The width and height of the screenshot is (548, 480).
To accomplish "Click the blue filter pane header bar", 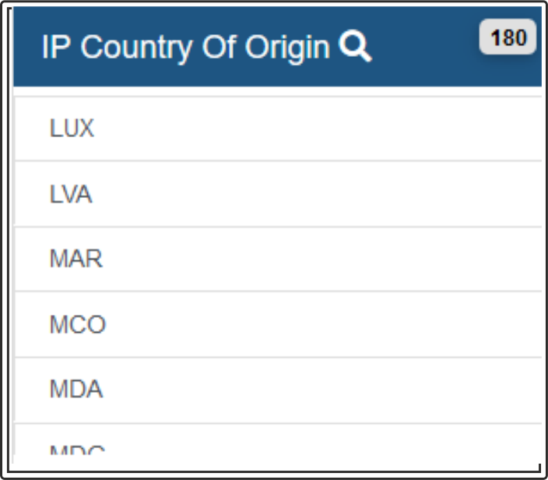I will click(277, 46).
